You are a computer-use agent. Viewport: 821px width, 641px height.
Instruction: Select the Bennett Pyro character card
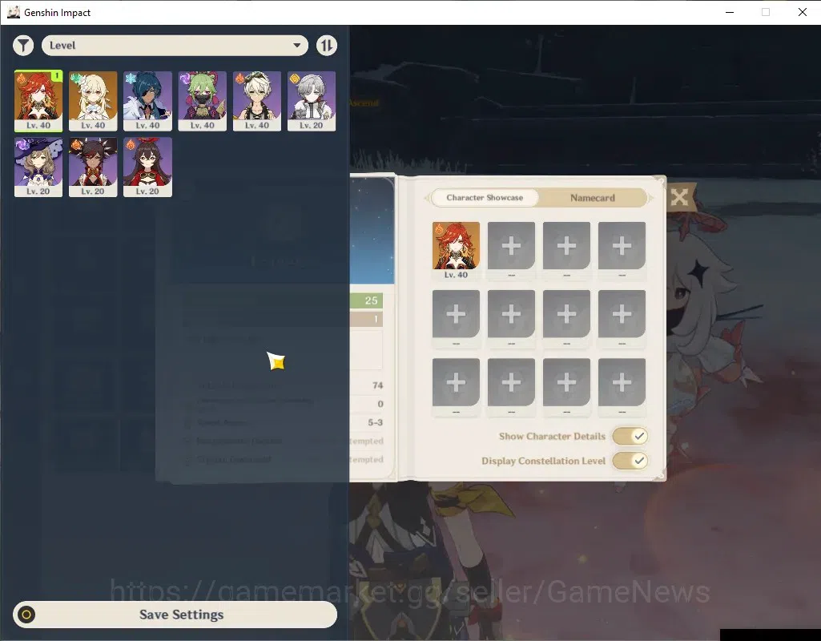pyautogui.click(x=256, y=100)
